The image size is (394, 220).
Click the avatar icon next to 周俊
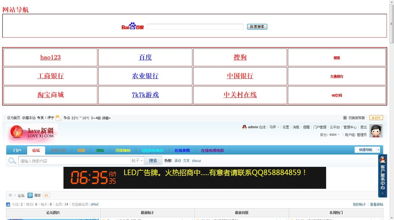(30, 195)
